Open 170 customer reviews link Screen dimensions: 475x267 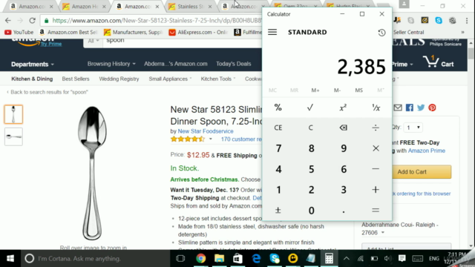click(241, 139)
